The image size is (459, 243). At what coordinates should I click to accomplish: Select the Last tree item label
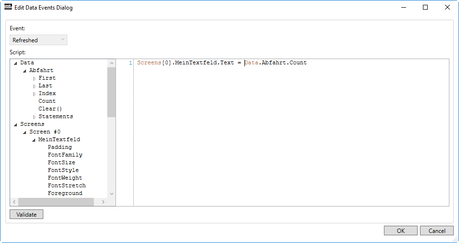(x=45, y=85)
